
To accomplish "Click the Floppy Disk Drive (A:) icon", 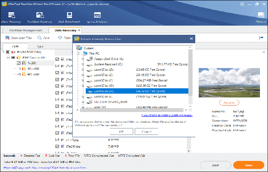I will point(89,59).
